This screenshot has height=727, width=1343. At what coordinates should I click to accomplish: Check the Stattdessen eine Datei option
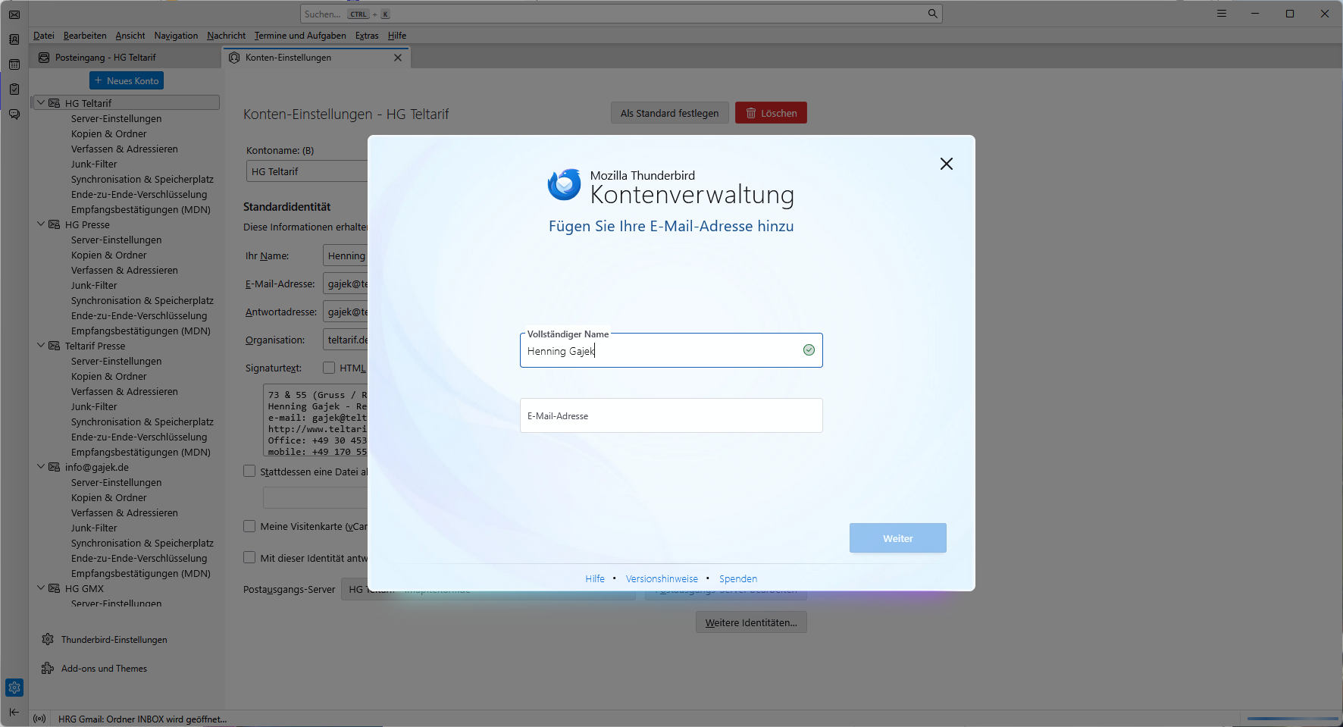click(x=249, y=472)
